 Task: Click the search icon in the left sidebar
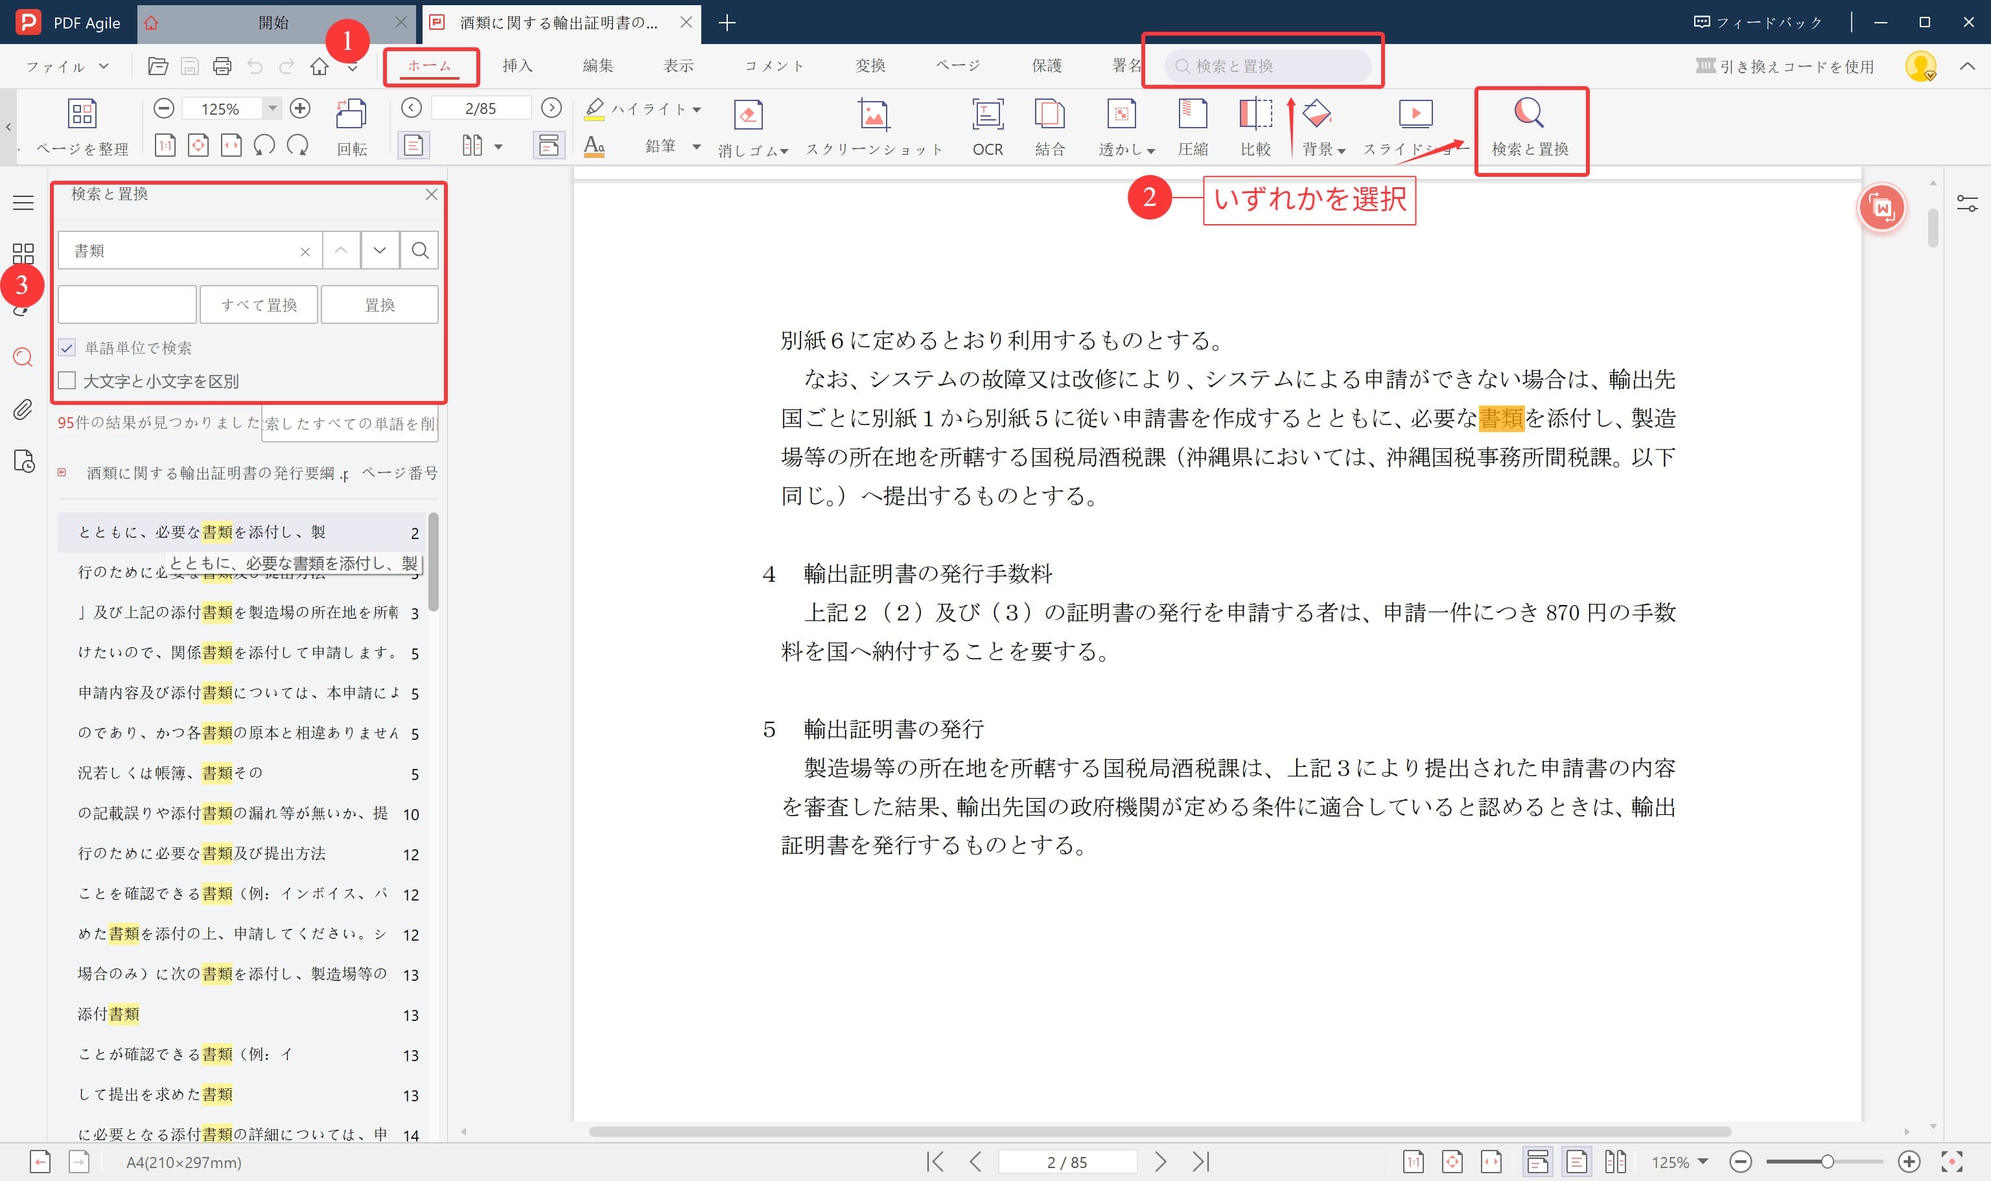(22, 358)
